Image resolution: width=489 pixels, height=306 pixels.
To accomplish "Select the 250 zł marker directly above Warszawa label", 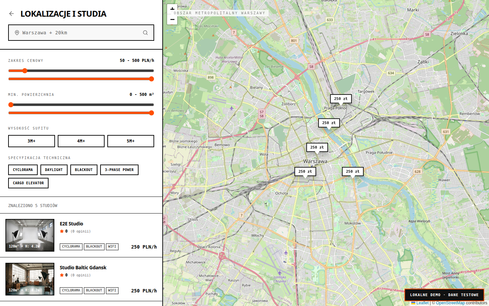I will 317,147.
